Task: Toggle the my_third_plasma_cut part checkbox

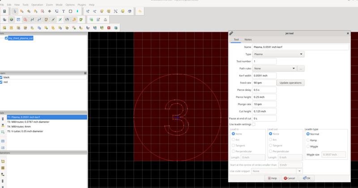Action: 6,38
